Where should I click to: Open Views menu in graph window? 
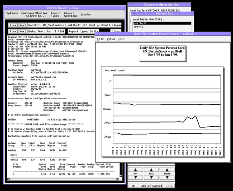[110, 39]
